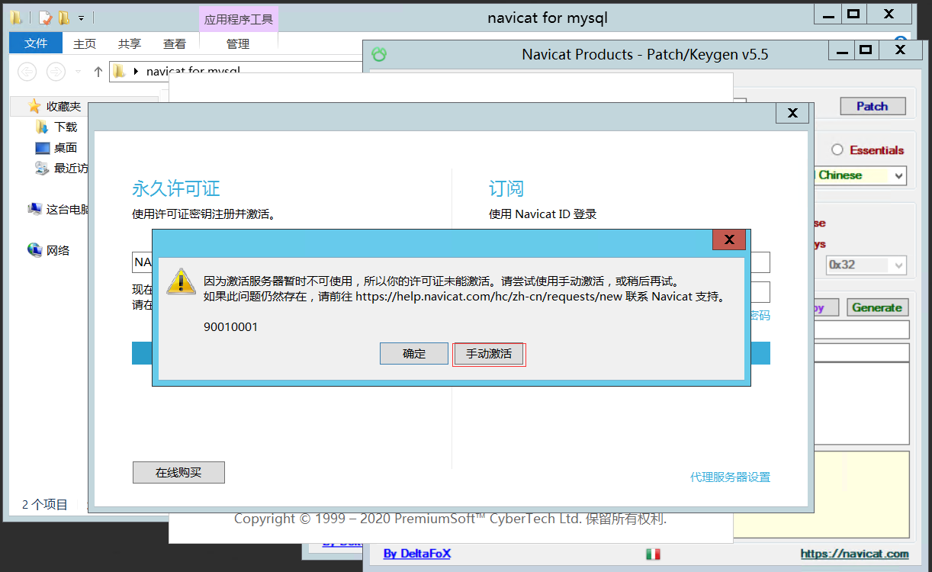Open Customize Quick Access Toolbar dropdown
The width and height of the screenshot is (932, 572).
coord(82,18)
